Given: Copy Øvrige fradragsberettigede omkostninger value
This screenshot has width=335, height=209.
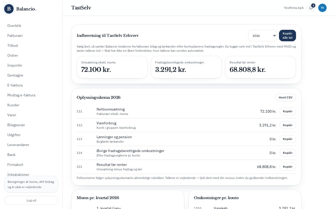Looking at the screenshot, I should [x=288, y=153].
